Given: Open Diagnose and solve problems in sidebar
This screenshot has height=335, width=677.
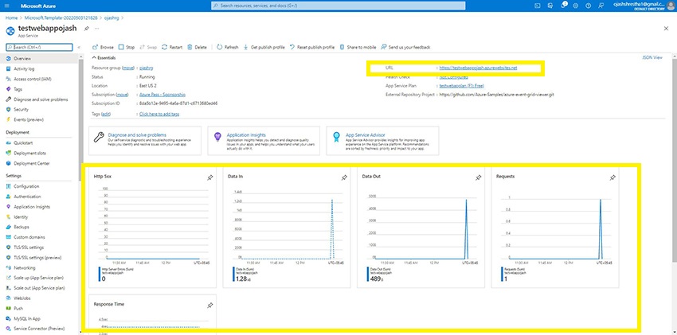Looking at the screenshot, I should click(x=40, y=99).
